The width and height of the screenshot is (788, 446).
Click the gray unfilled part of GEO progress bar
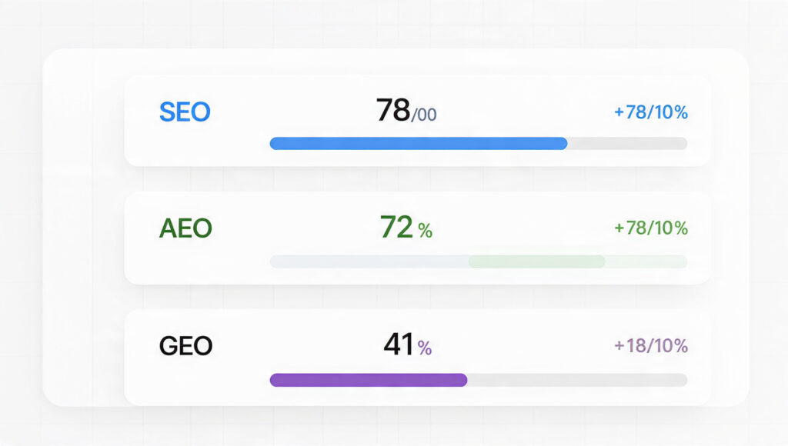tap(577, 380)
